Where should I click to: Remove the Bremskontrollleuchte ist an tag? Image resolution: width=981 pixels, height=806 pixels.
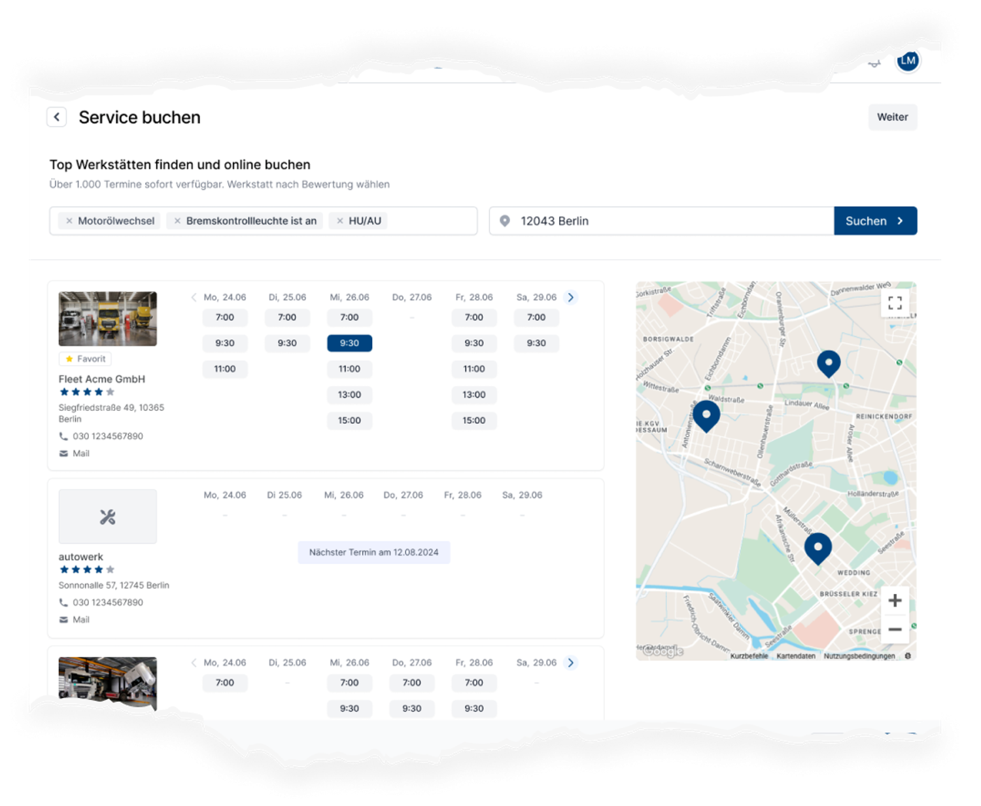(177, 221)
